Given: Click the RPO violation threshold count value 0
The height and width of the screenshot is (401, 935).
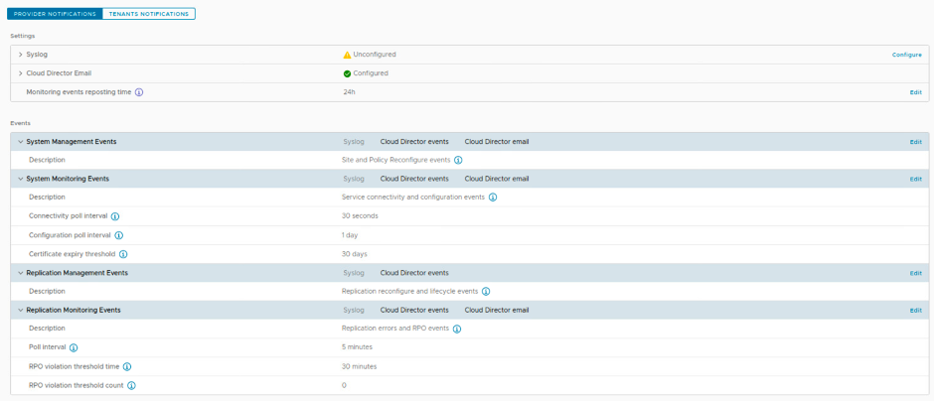Looking at the screenshot, I should [344, 385].
